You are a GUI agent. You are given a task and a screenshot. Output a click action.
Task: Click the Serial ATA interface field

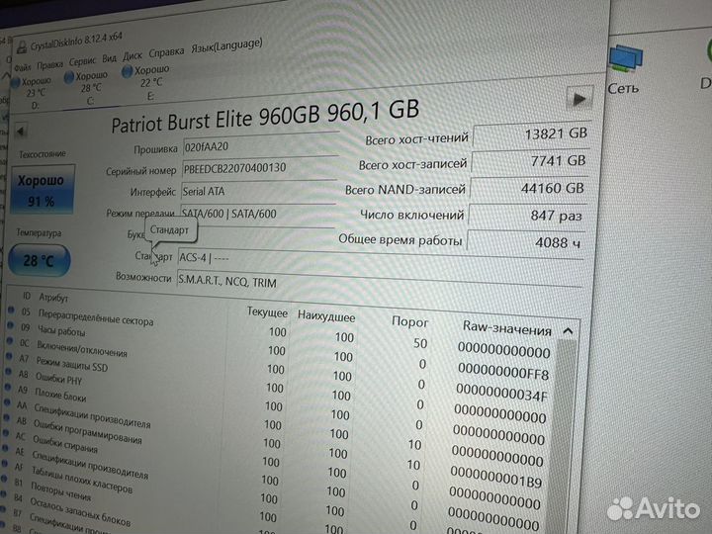[258, 192]
